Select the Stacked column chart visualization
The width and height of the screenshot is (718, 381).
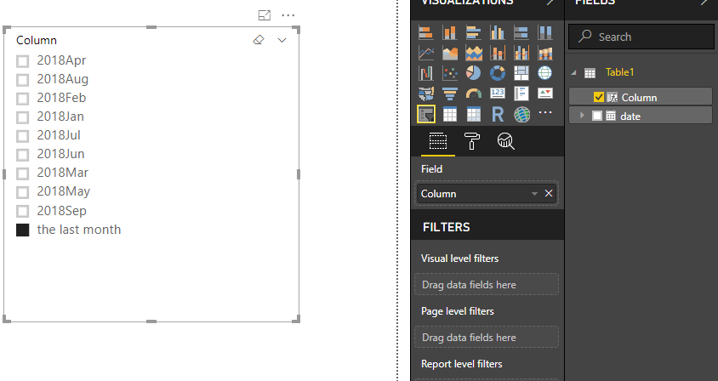tap(450, 32)
